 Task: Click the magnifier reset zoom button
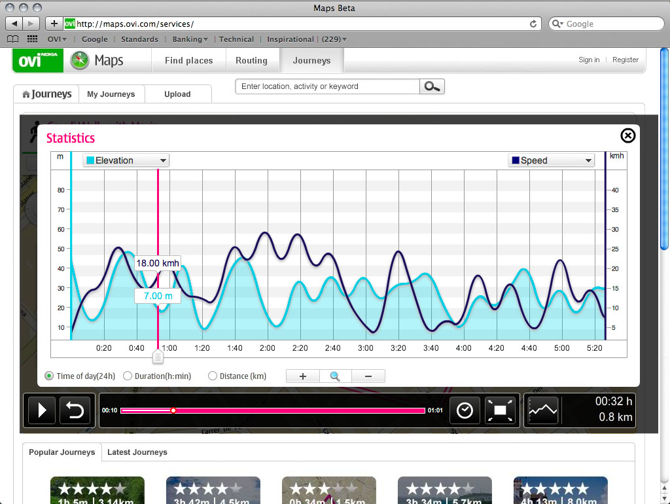pos(335,376)
